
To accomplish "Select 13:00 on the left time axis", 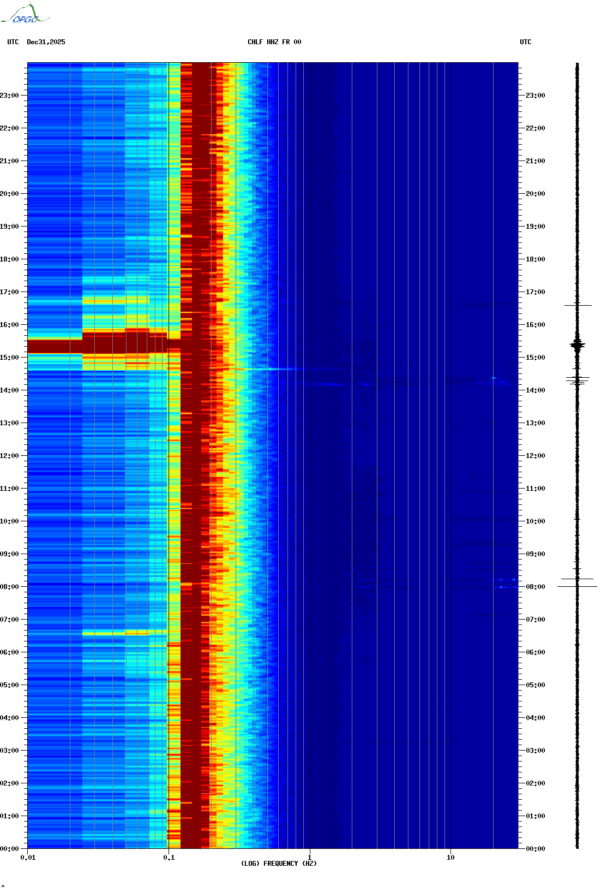I will coord(9,423).
